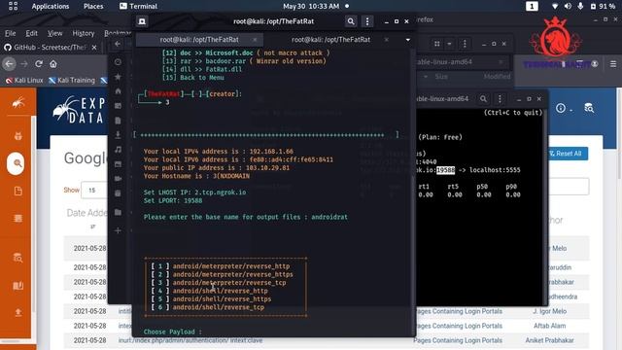Open the Activities overview grid icon
622x350 pixels.
[x=13, y=6]
